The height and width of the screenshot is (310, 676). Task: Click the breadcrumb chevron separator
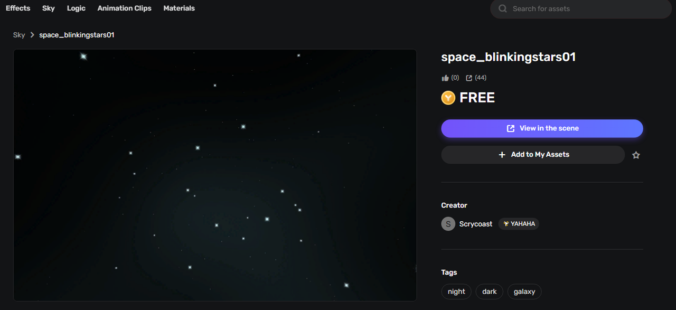point(32,35)
